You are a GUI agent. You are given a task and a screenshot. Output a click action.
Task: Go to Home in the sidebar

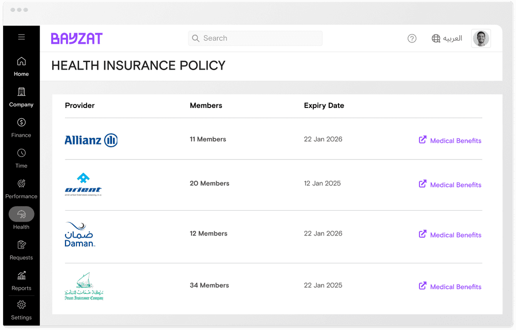[x=21, y=67]
